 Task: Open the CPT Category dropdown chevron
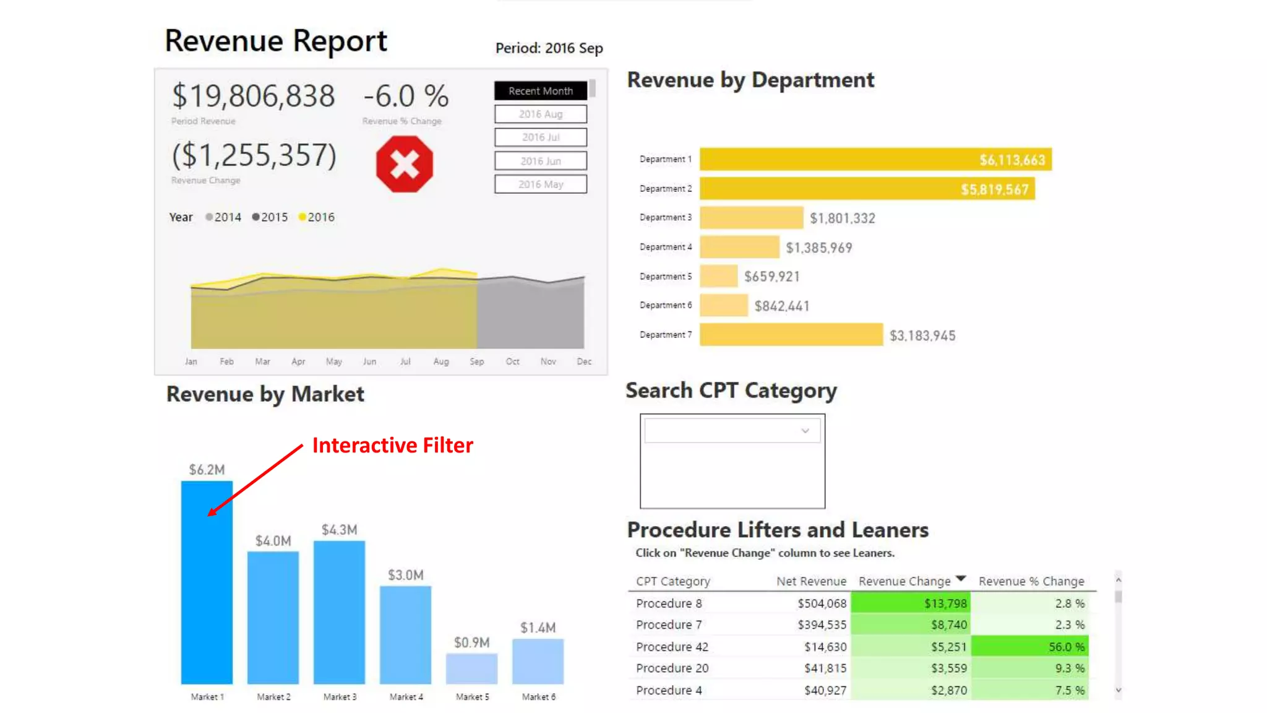pos(805,431)
